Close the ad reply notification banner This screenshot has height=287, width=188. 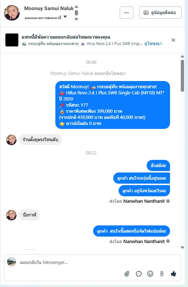(x=173, y=40)
